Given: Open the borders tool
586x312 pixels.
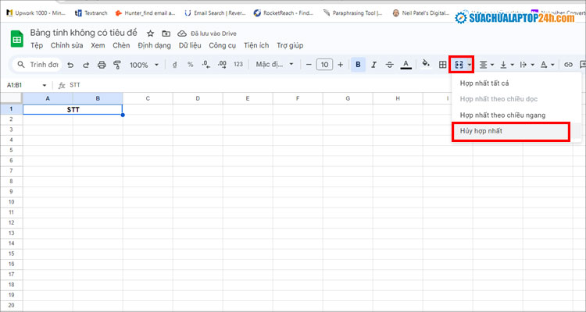Looking at the screenshot, I should click(x=442, y=65).
